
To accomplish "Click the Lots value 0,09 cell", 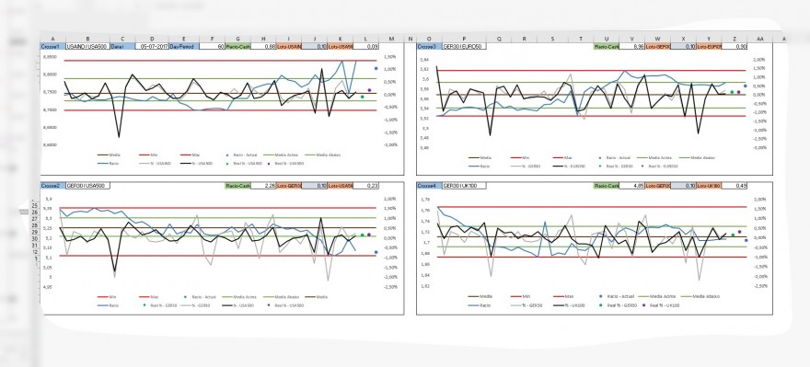I will pos(365,47).
